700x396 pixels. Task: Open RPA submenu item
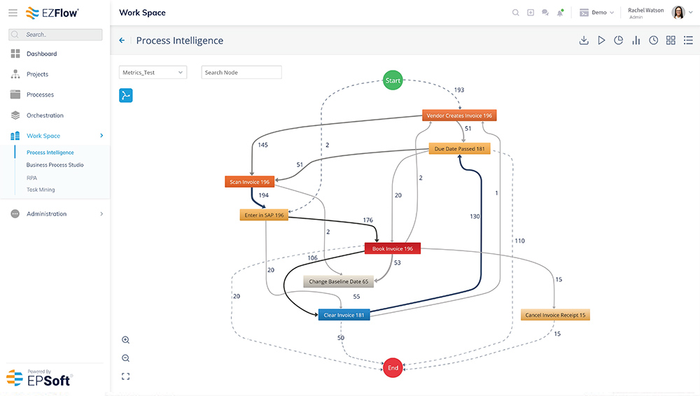pos(31,178)
